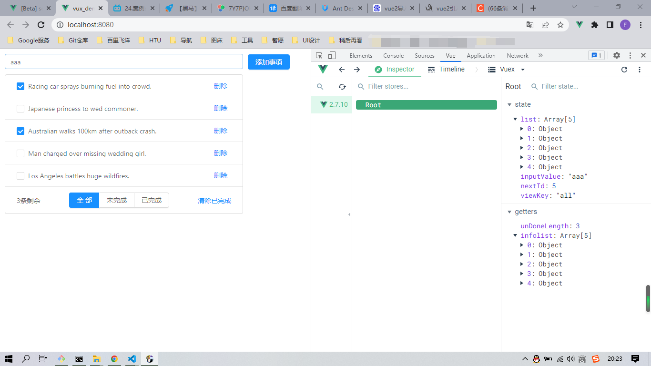Open DevTools settings gear
651x366 pixels.
point(616,56)
